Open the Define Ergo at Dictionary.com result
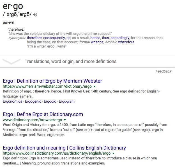Viewport: 175px width, 167px height. [43, 114]
